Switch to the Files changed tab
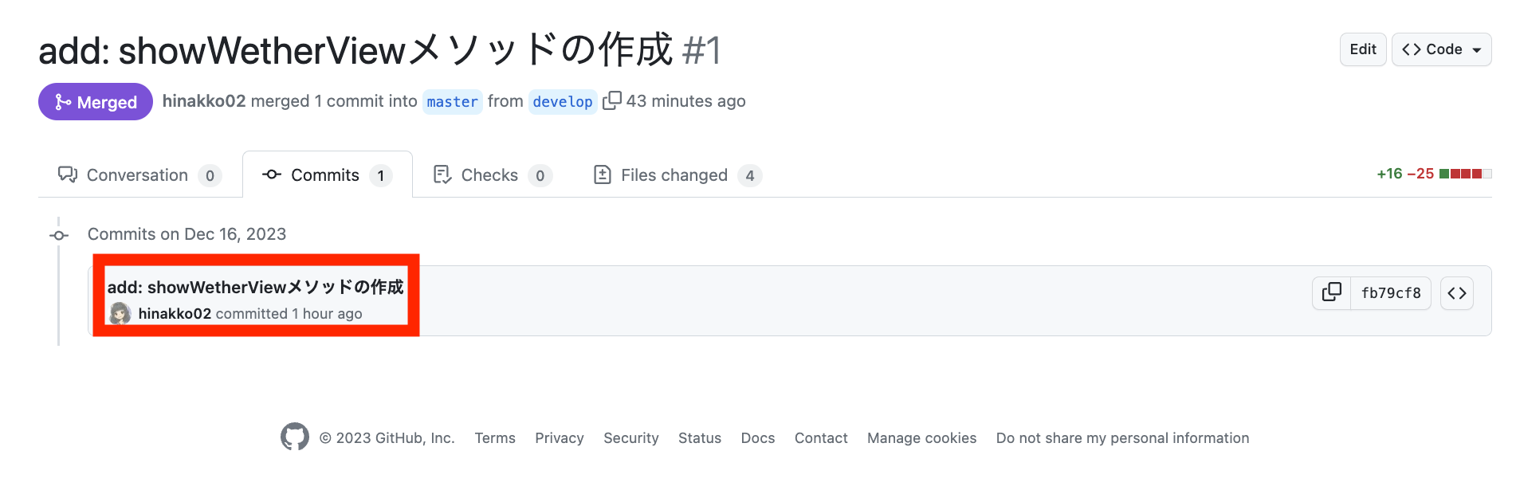Image resolution: width=1516 pixels, height=494 pixels. tap(674, 174)
